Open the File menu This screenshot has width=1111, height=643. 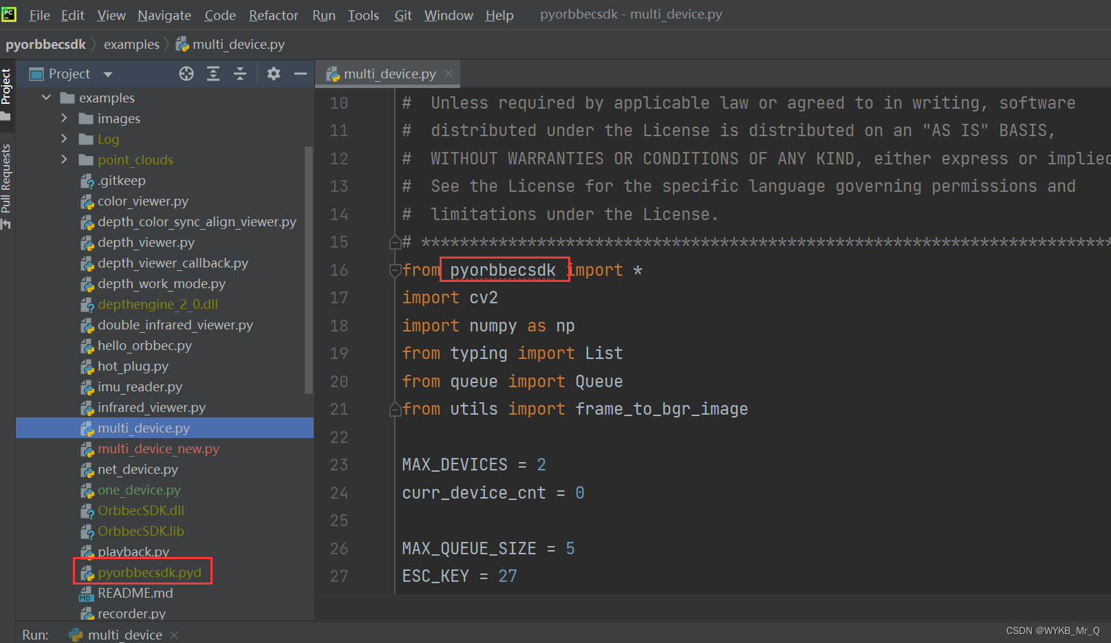39,15
